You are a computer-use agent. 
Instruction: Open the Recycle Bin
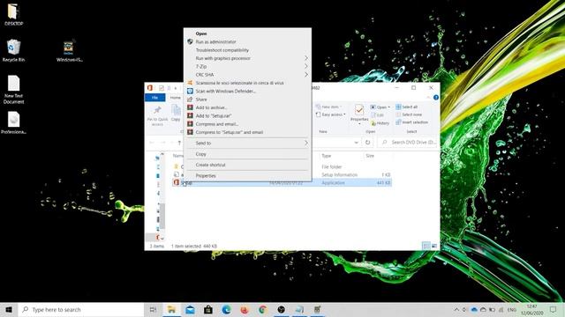[13, 51]
